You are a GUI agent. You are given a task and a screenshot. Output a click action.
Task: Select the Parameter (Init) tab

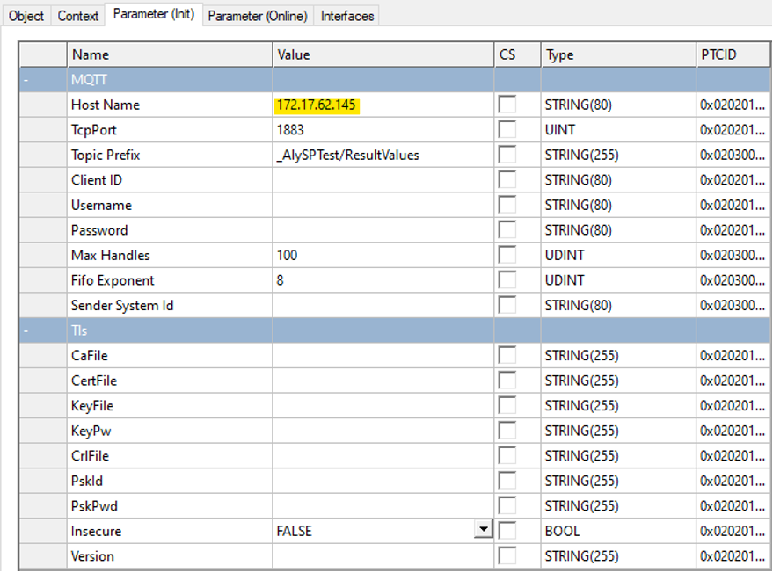(154, 14)
